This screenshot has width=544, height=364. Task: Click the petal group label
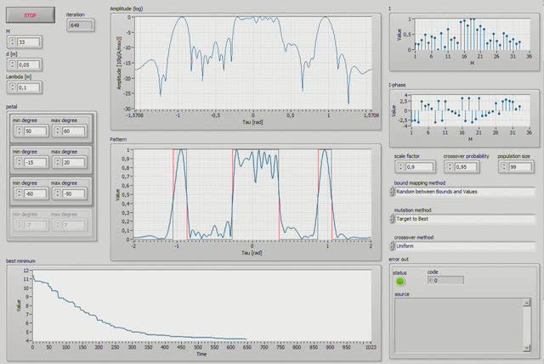click(x=11, y=107)
